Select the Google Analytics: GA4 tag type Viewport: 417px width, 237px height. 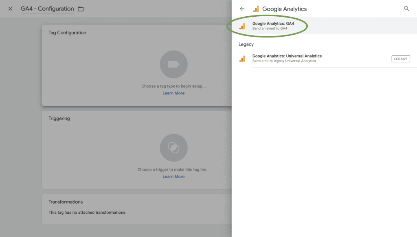click(273, 26)
